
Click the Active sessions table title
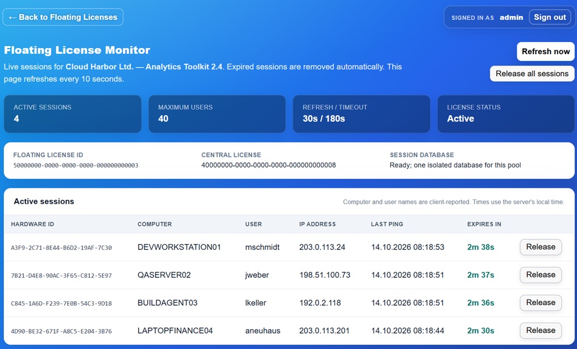(44, 202)
